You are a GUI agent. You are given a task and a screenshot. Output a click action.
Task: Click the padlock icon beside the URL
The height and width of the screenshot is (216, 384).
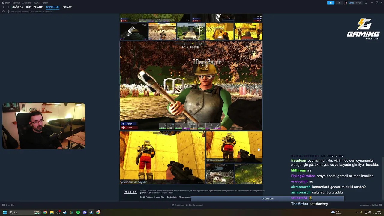coord(8,11)
